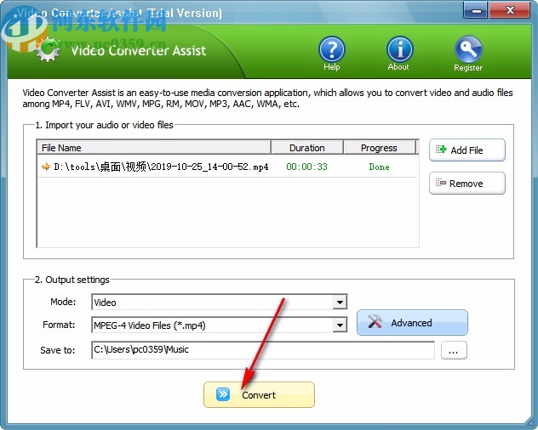Click the 00:00:33 duration value
The height and width of the screenshot is (430, 538).
(x=306, y=167)
